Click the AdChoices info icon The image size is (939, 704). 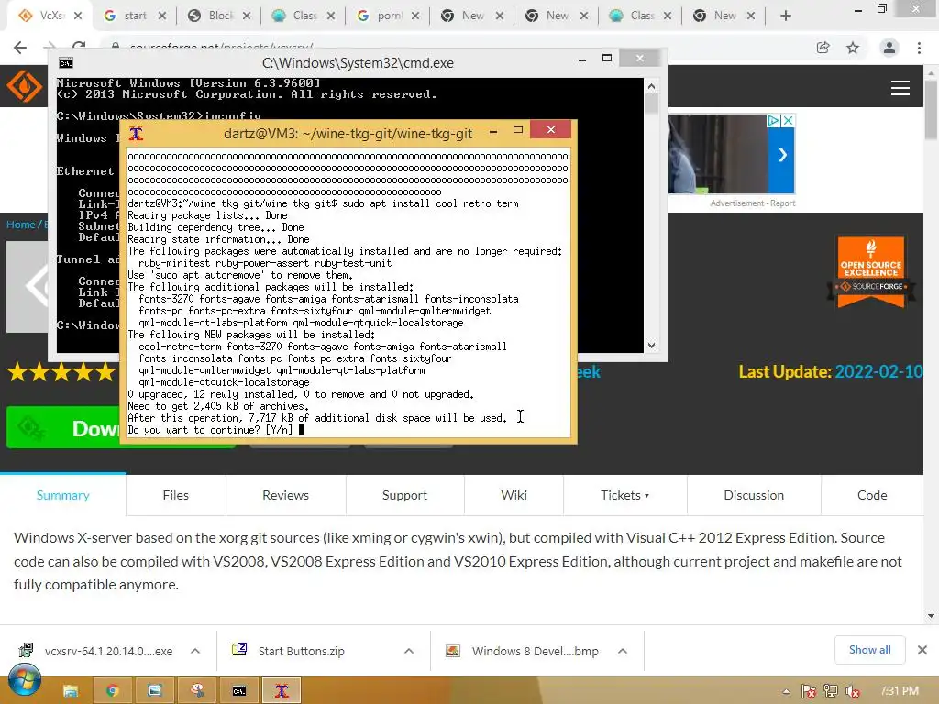pos(774,120)
